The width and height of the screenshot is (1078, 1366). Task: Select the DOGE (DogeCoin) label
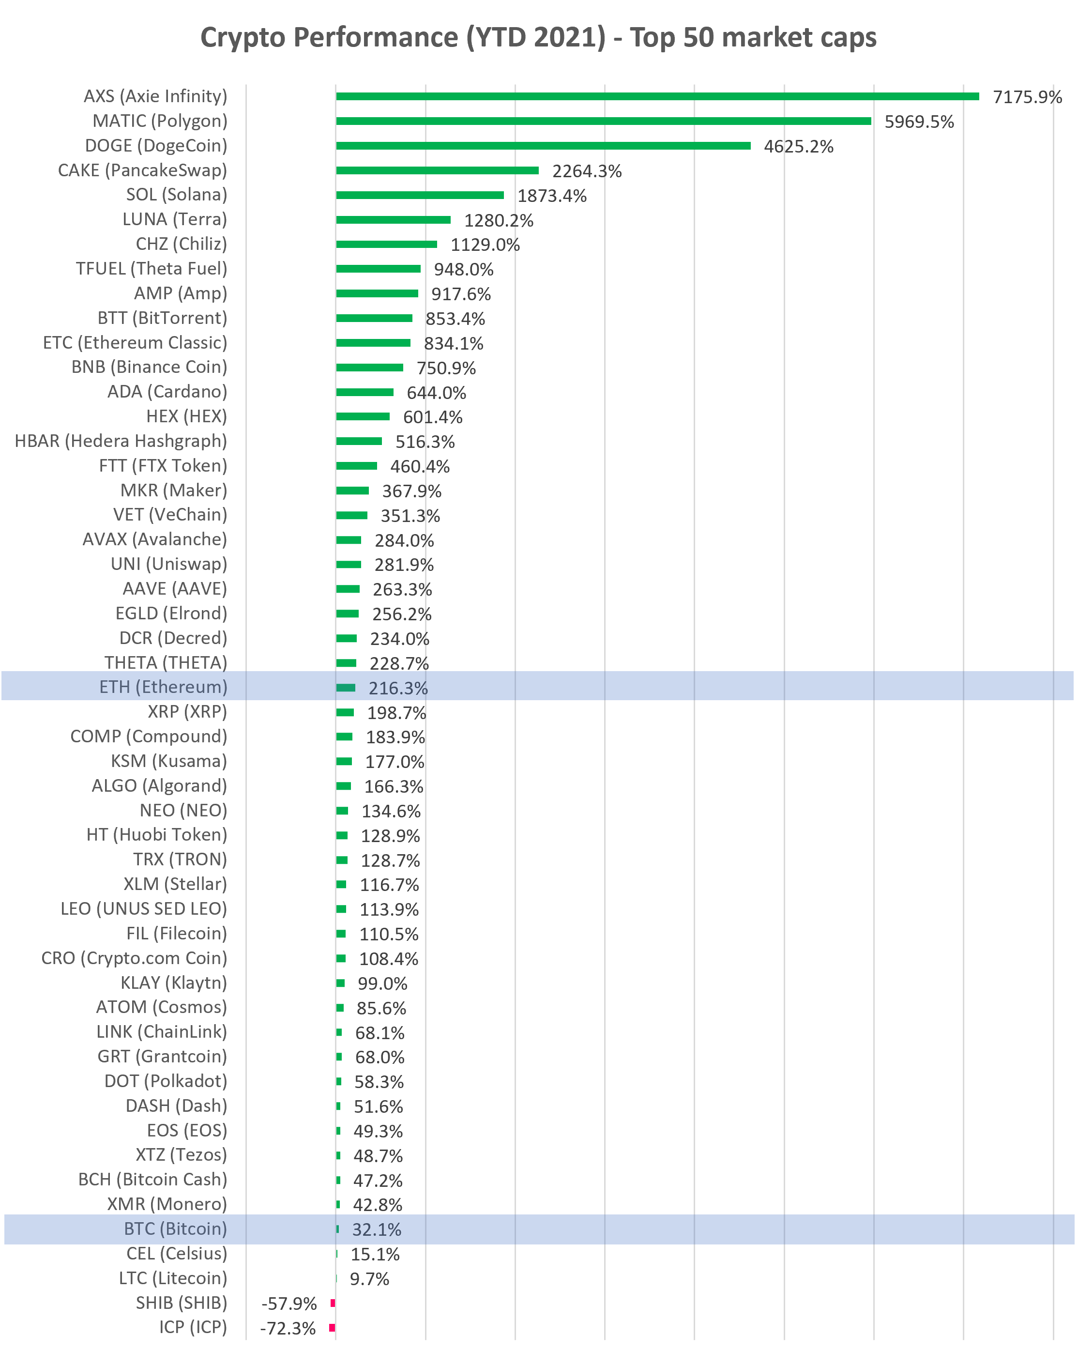point(156,145)
